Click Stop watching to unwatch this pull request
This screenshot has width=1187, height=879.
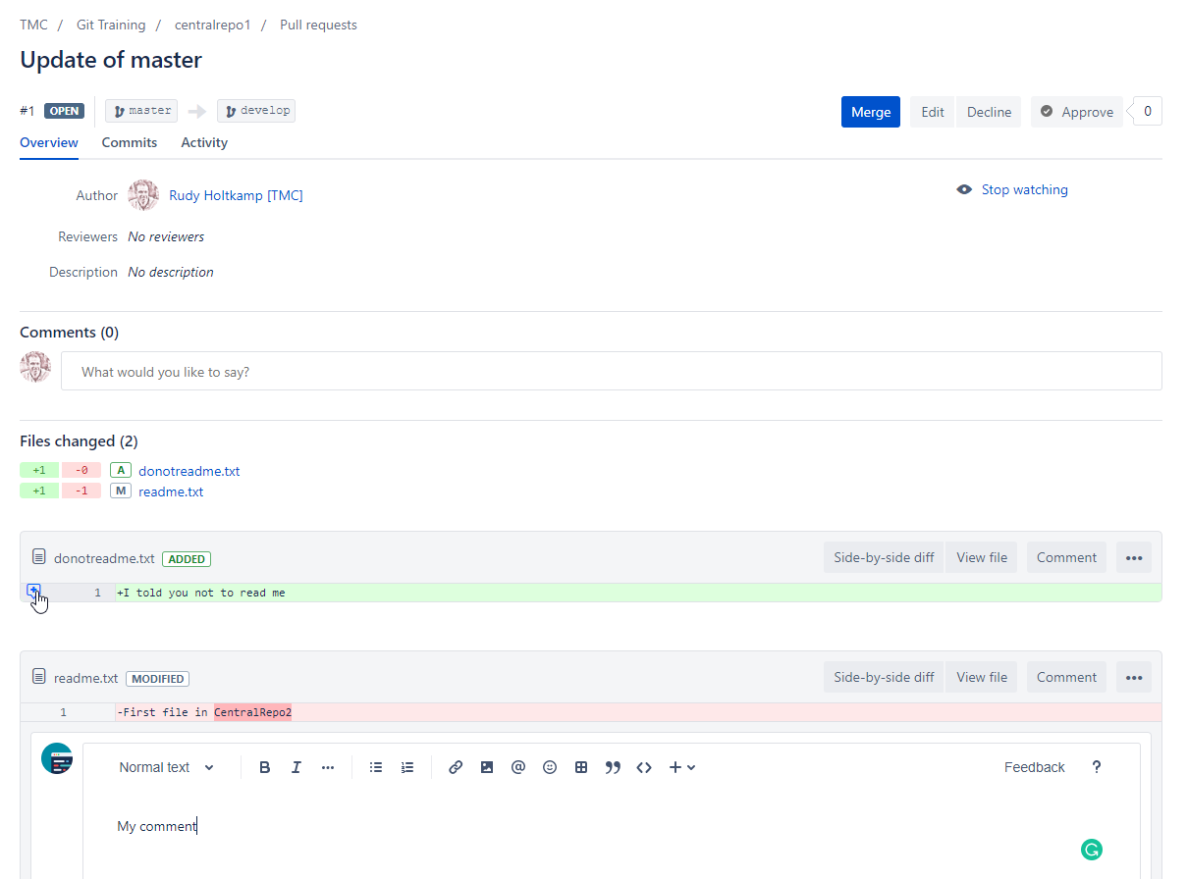click(x=1024, y=189)
